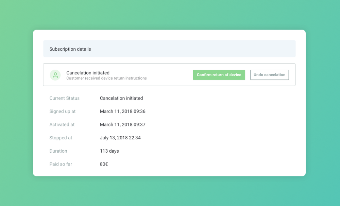Click the Duration label
The image size is (340, 206).
(x=58, y=151)
